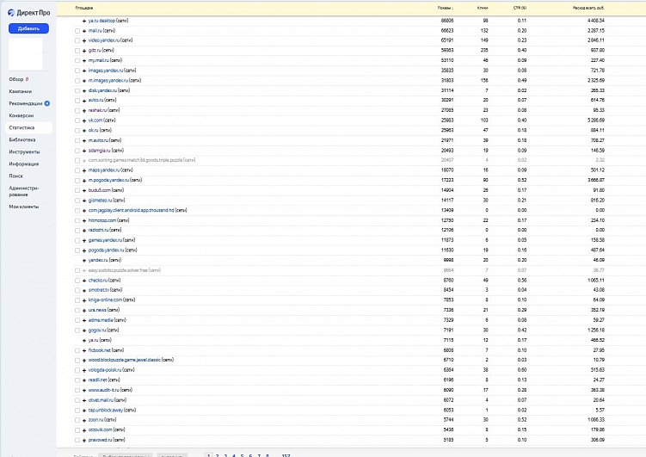Select the video.yandex.ru row checkbox
The image size is (646, 457).
77,40
